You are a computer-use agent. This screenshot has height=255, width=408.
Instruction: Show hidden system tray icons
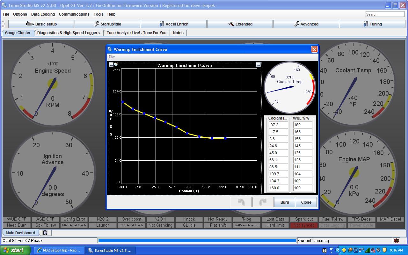tap(338, 250)
